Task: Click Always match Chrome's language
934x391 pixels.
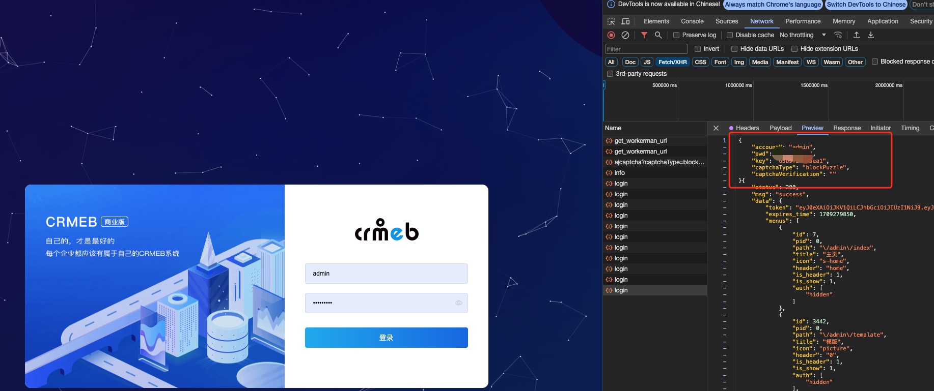Action: coord(773,5)
